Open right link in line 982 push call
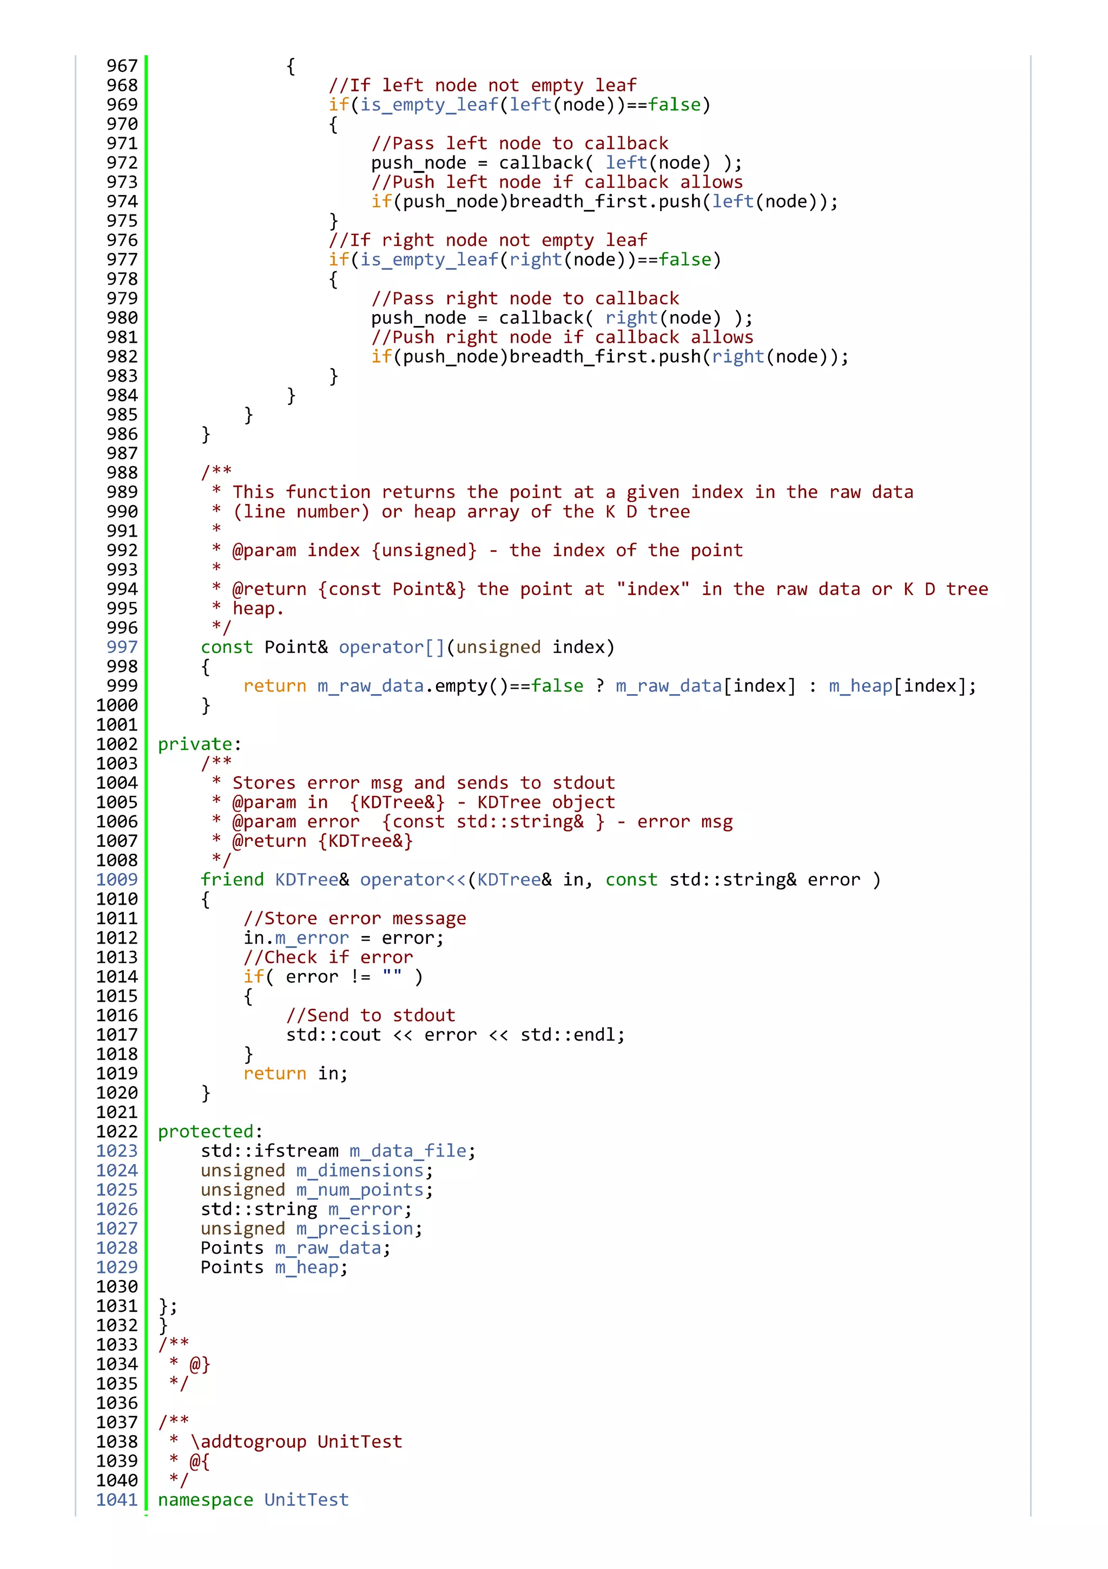This screenshot has width=1108, height=1569. (738, 356)
